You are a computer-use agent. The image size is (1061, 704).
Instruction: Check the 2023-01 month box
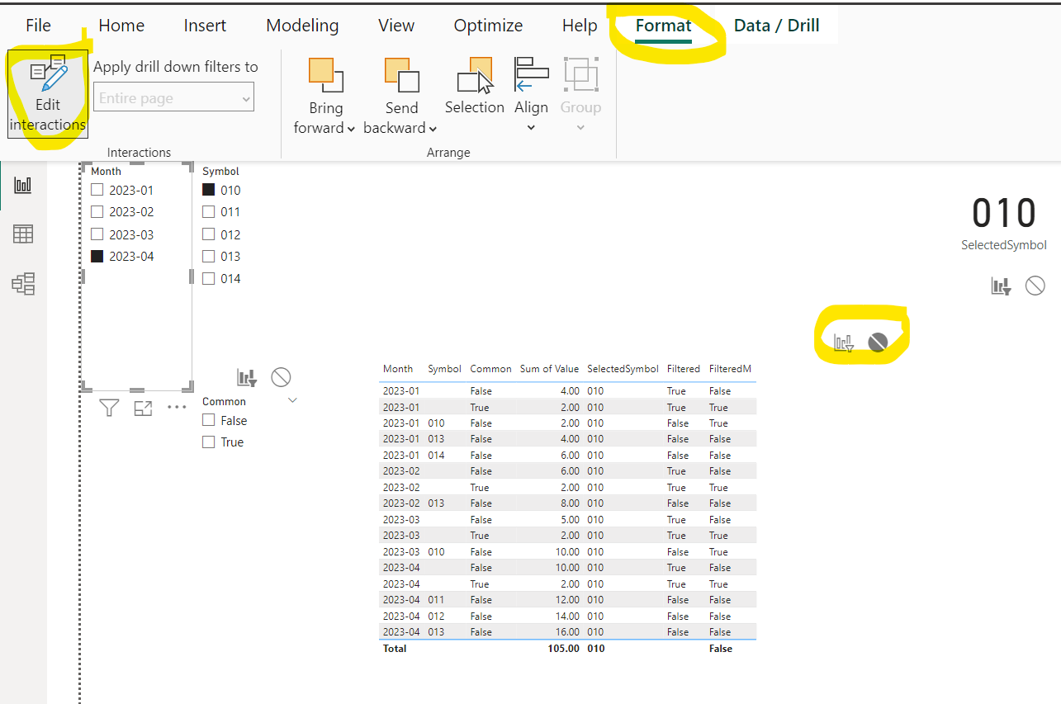point(97,190)
